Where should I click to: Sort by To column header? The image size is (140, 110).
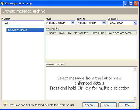(x=69, y=33)
